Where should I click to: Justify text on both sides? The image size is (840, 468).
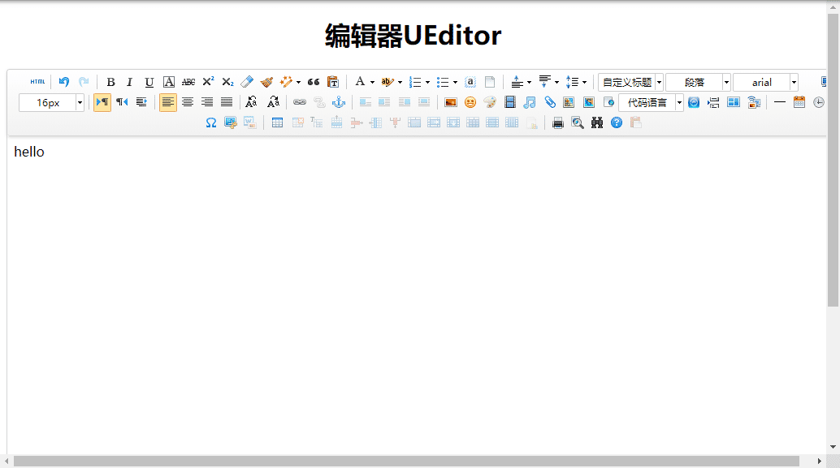(x=227, y=102)
